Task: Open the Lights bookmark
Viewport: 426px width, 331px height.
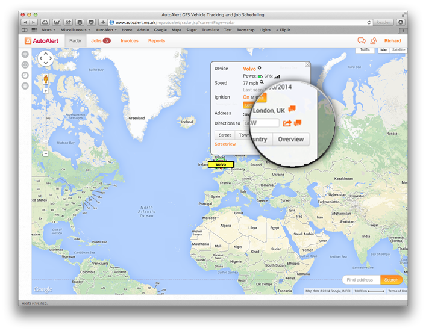Action: coord(265,30)
